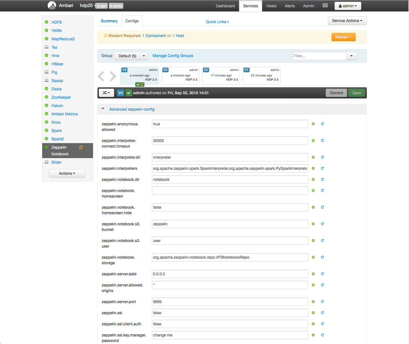Click the 0 alerts badge
Screen dimensions: 409x344
click(116, 6)
